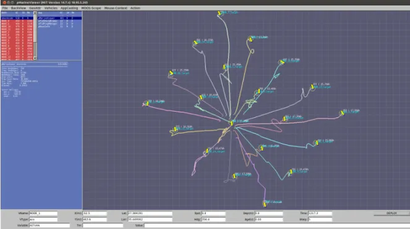
Task: Select the uFldShoreBroker row in app list
Action: [59, 21]
